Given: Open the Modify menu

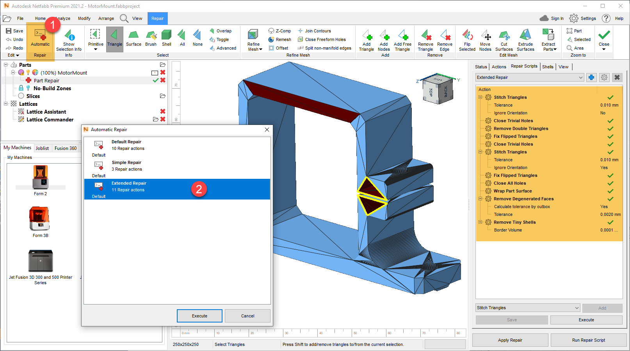Looking at the screenshot, I should [84, 18].
